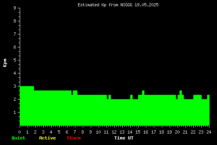Image resolution: width=217 pixels, height=145 pixels.
Task: Click hour 16 on the time axis
Action: tap(146, 132)
